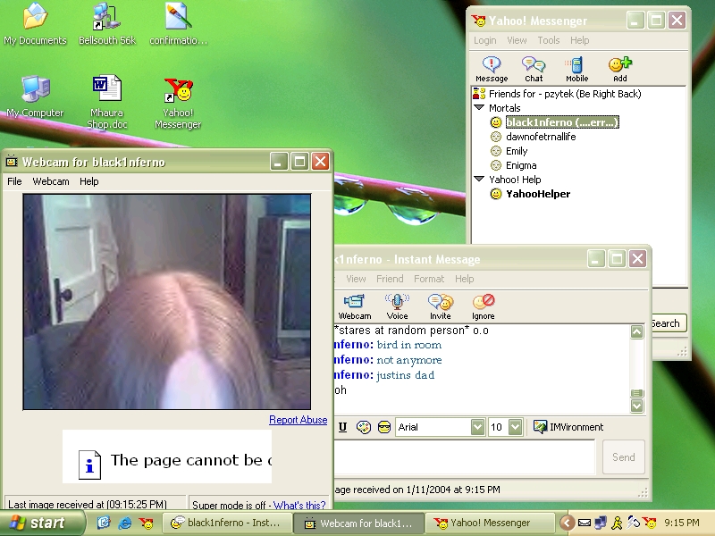Click the Search button in Yahoo! Messenger
The width and height of the screenshot is (715, 536).
(668, 323)
